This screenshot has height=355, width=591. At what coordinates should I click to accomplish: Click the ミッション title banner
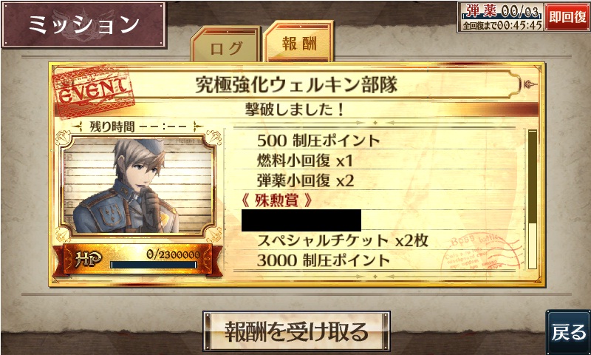point(84,25)
